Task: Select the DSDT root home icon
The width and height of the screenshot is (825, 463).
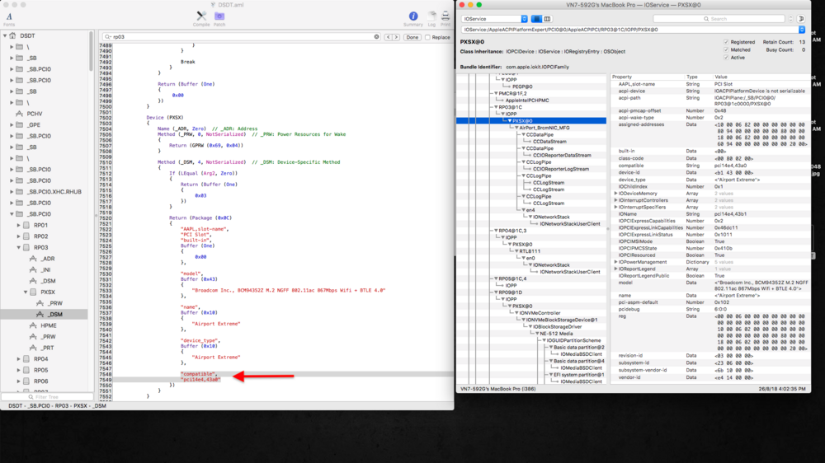Action: pos(12,35)
